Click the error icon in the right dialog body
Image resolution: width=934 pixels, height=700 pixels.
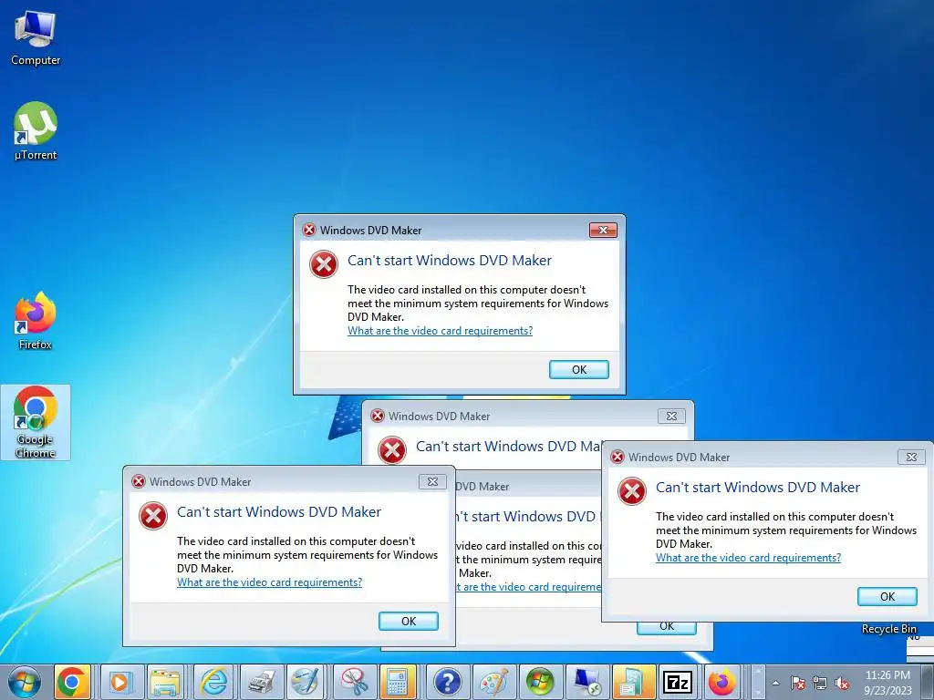tap(632, 491)
